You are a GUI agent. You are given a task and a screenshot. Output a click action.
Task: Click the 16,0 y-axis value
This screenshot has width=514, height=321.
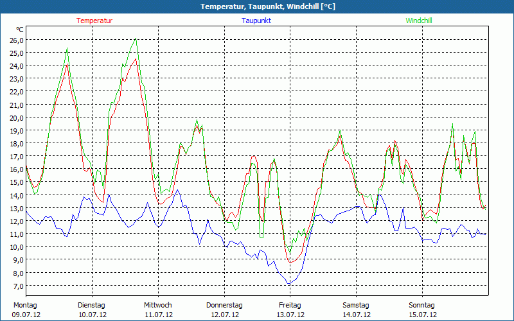(x=17, y=169)
